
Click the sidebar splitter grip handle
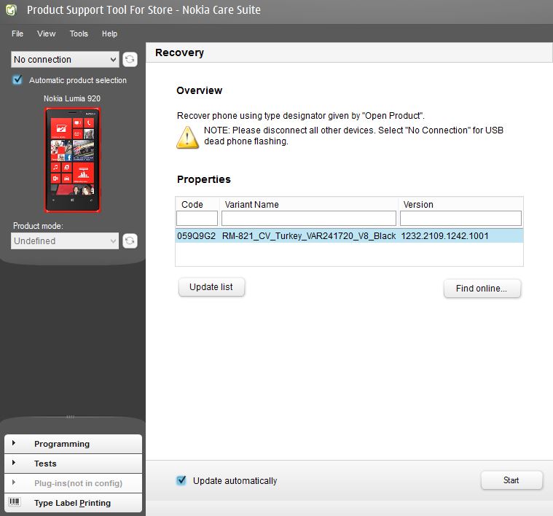pyautogui.click(x=70, y=417)
